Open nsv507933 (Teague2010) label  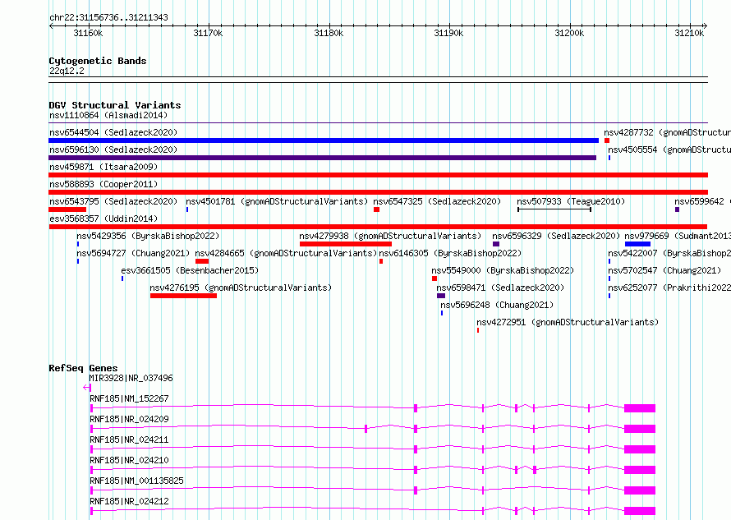[x=571, y=201]
